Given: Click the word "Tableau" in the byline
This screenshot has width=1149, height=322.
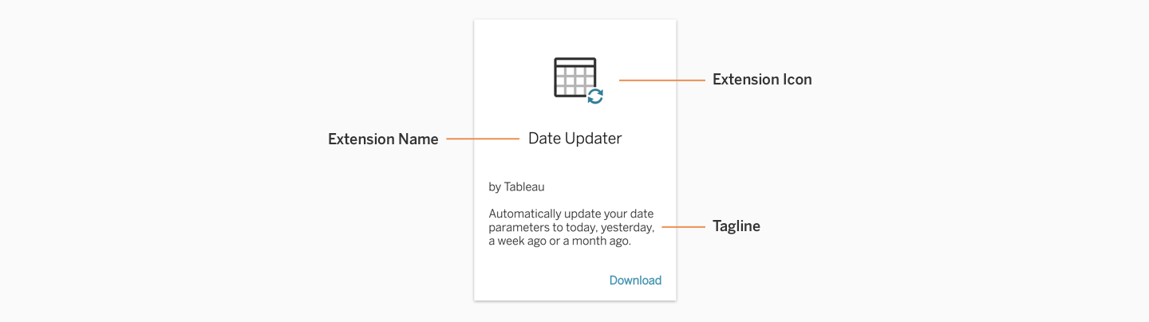Looking at the screenshot, I should click(524, 187).
